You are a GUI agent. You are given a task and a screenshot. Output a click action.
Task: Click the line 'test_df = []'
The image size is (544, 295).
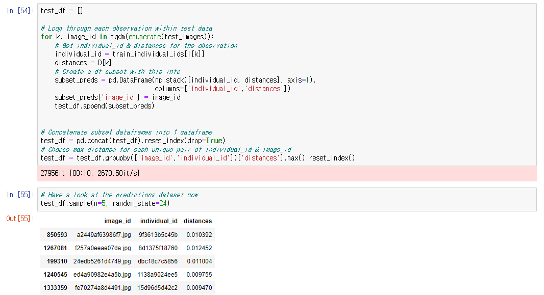62,11
